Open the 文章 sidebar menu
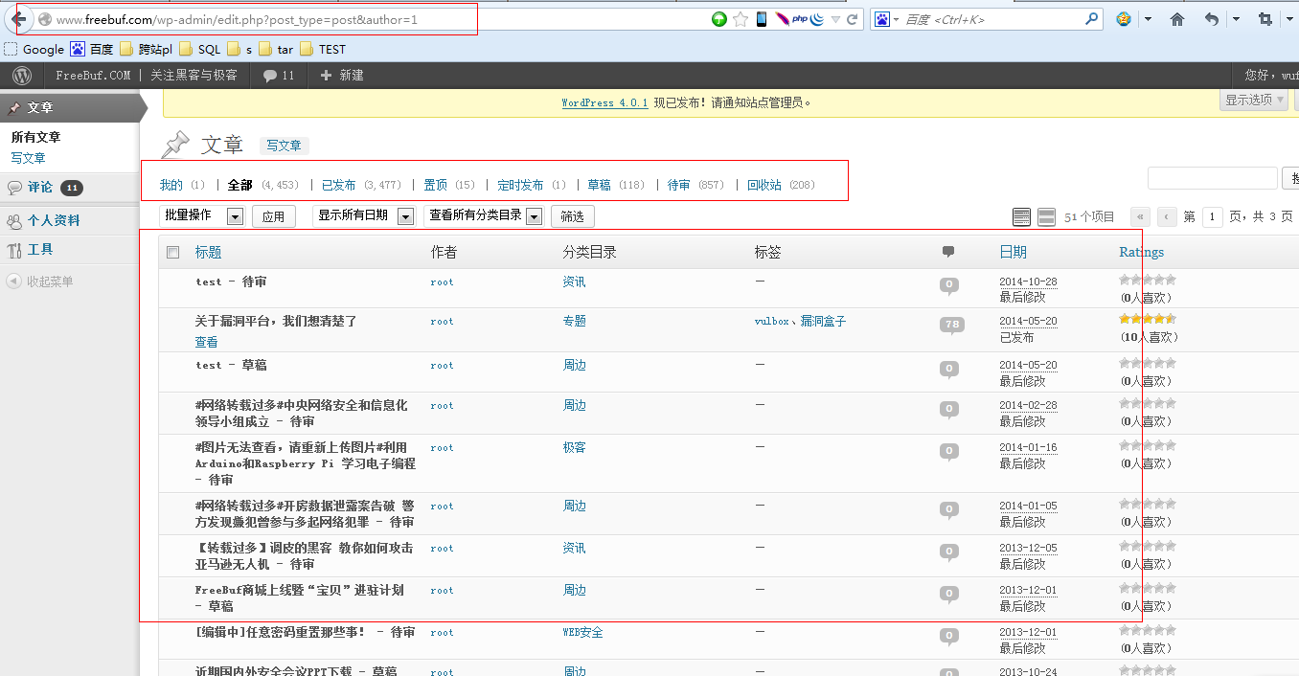Image resolution: width=1299 pixels, height=676 pixels. (x=69, y=108)
